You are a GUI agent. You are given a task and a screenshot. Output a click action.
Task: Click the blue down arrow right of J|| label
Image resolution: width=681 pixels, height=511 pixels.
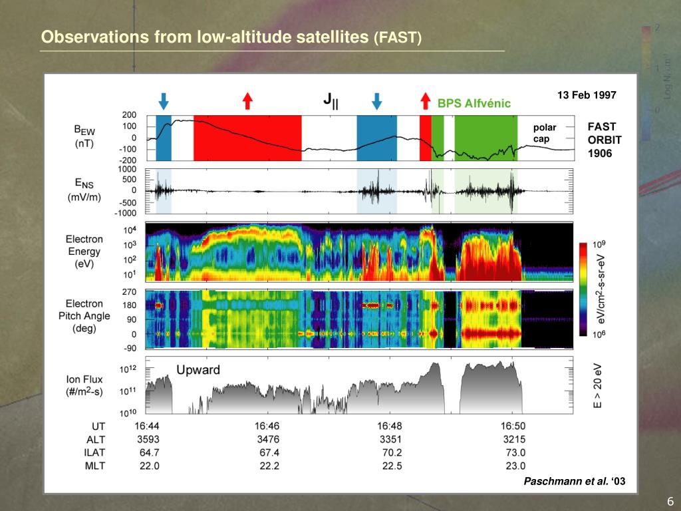pos(377,101)
